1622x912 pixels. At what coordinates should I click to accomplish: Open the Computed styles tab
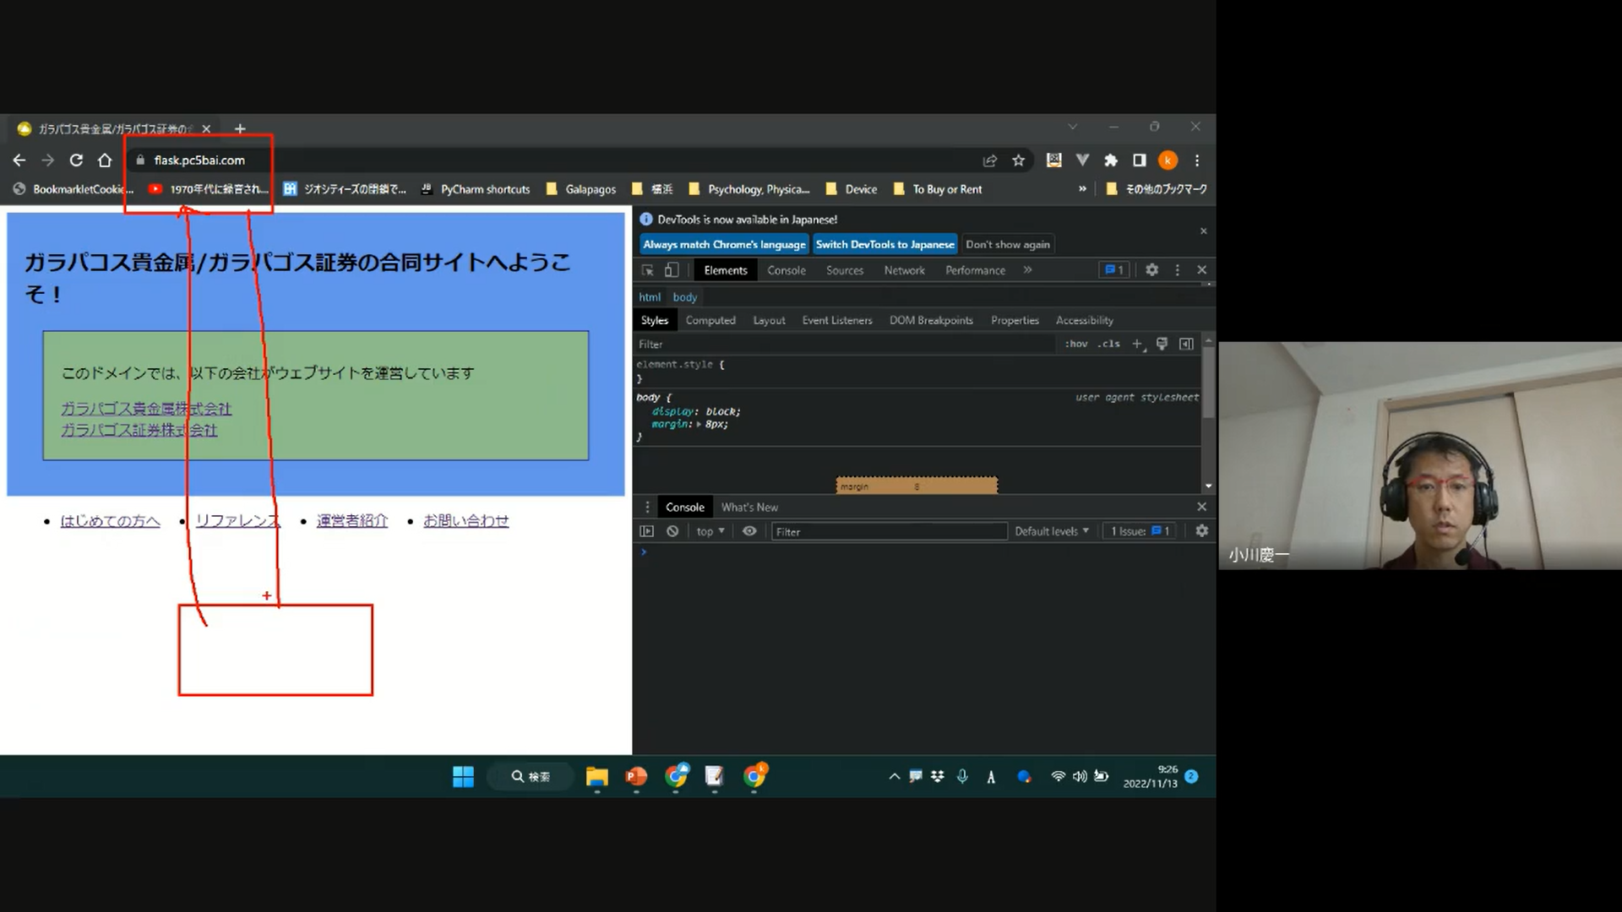(x=710, y=320)
